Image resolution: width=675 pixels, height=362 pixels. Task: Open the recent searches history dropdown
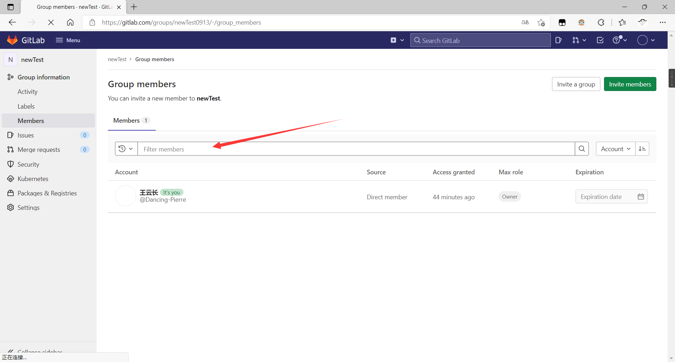[x=126, y=149]
